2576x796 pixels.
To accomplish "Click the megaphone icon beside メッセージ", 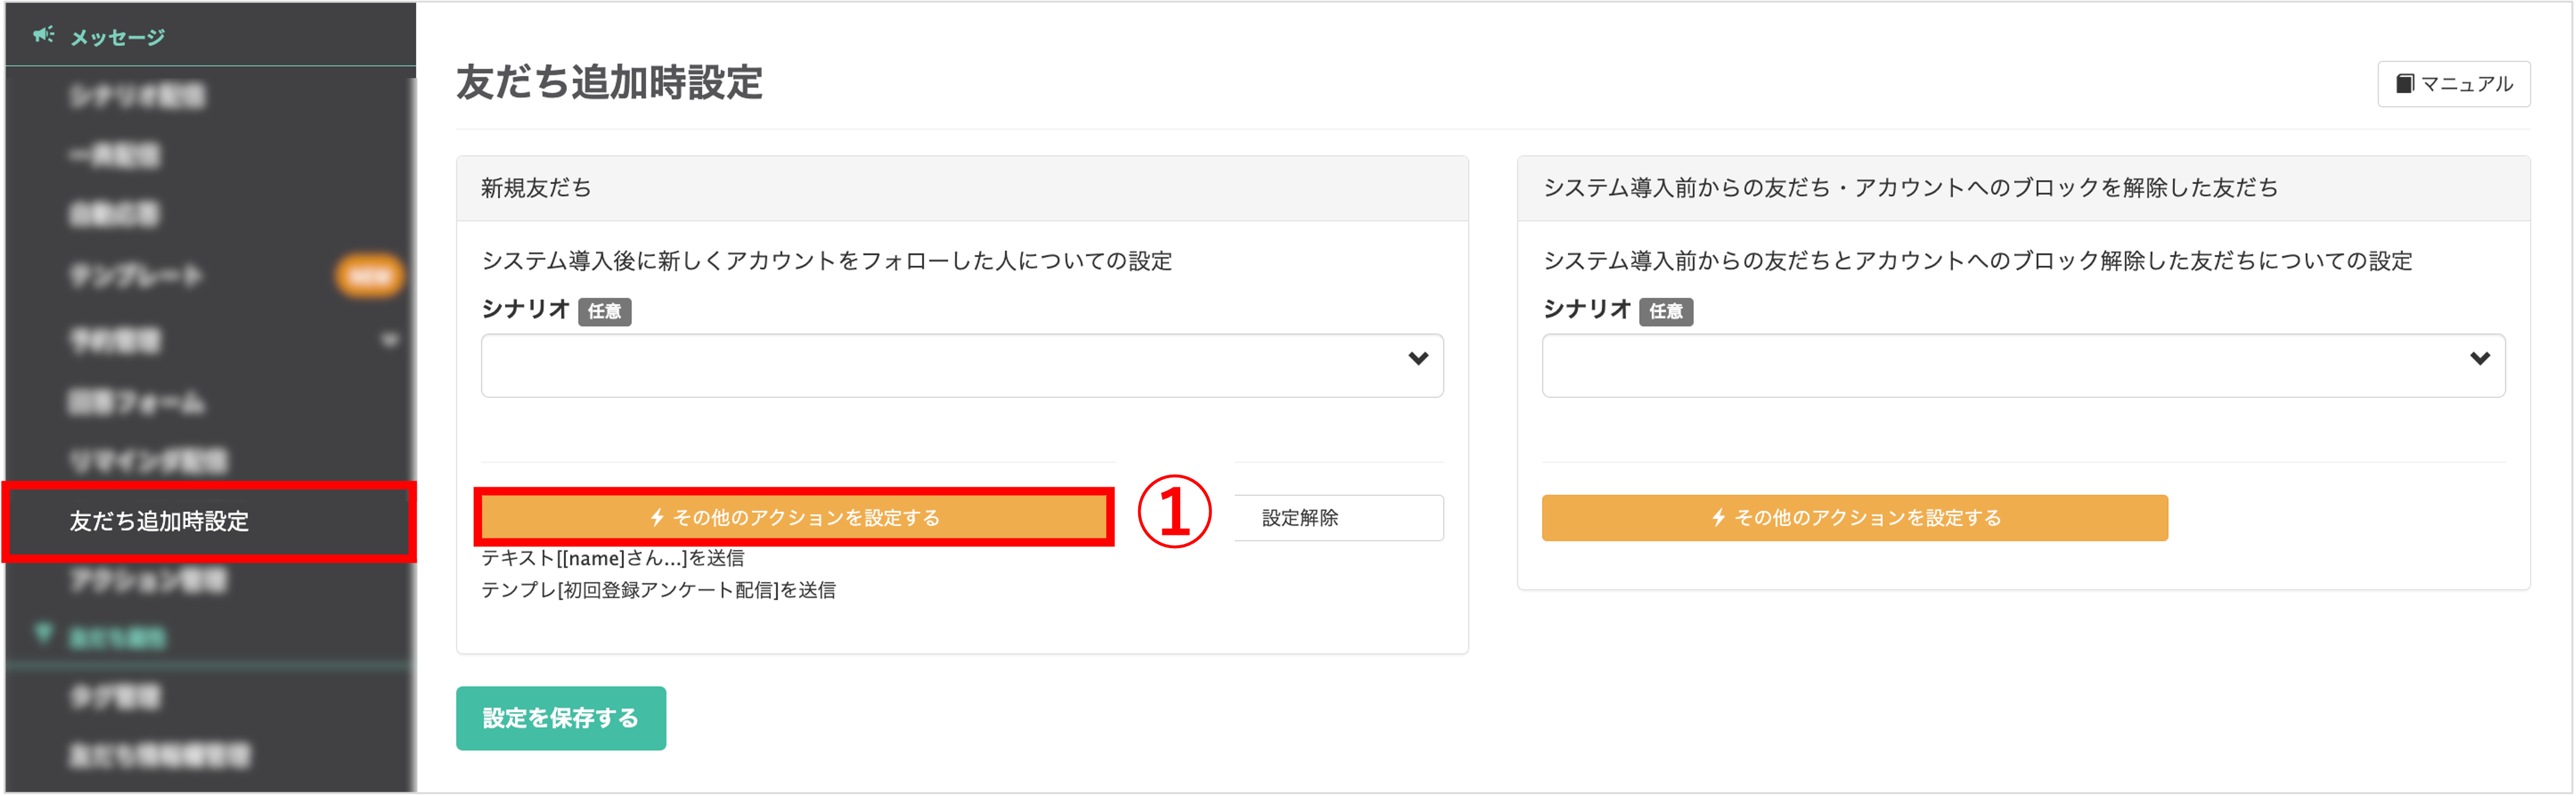I will pyautogui.click(x=43, y=36).
